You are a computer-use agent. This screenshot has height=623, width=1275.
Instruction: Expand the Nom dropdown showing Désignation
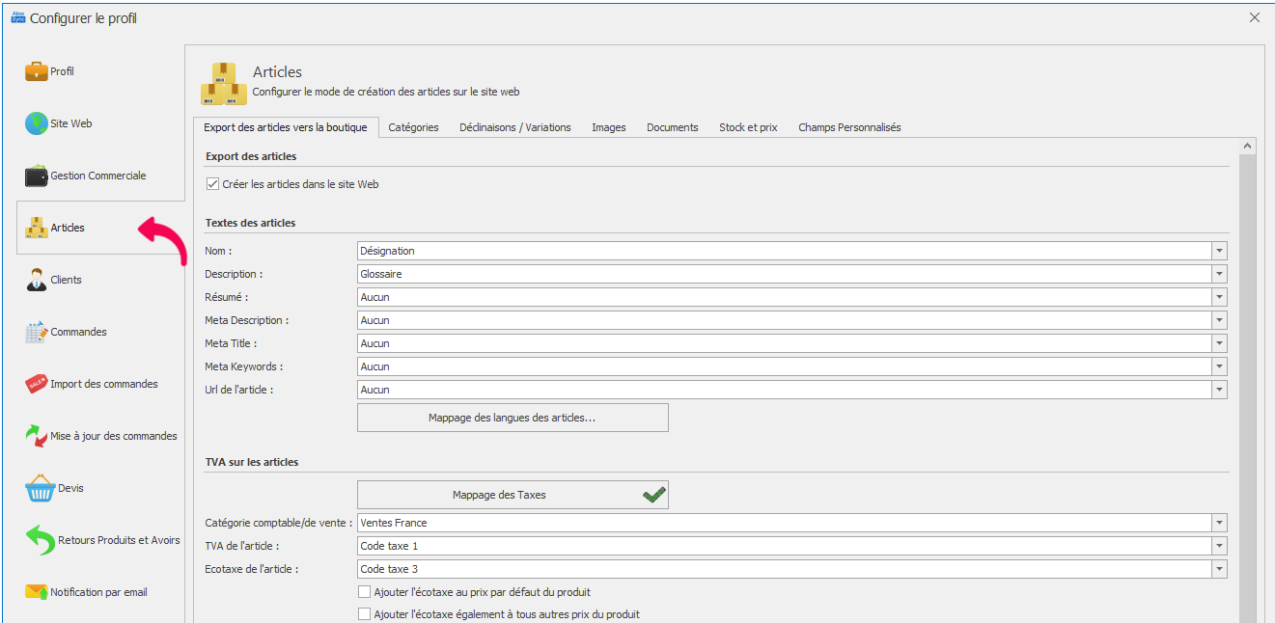pos(1220,251)
